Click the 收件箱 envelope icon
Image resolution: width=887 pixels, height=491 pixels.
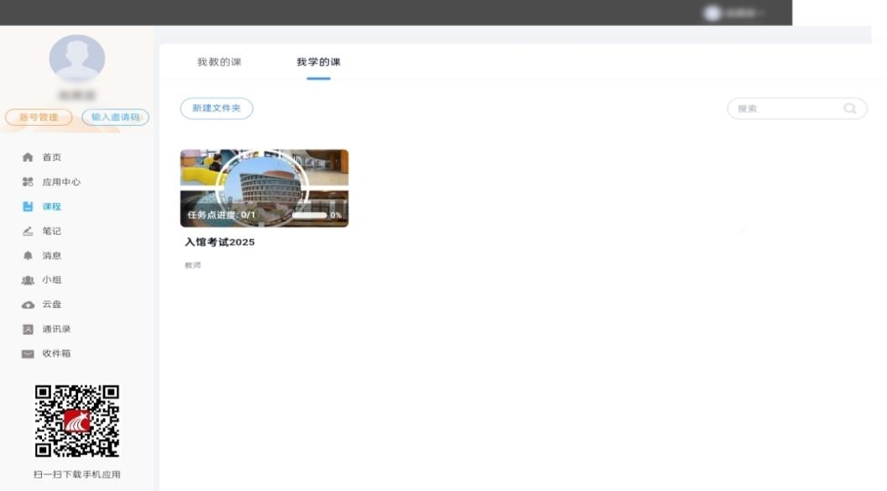coord(28,354)
